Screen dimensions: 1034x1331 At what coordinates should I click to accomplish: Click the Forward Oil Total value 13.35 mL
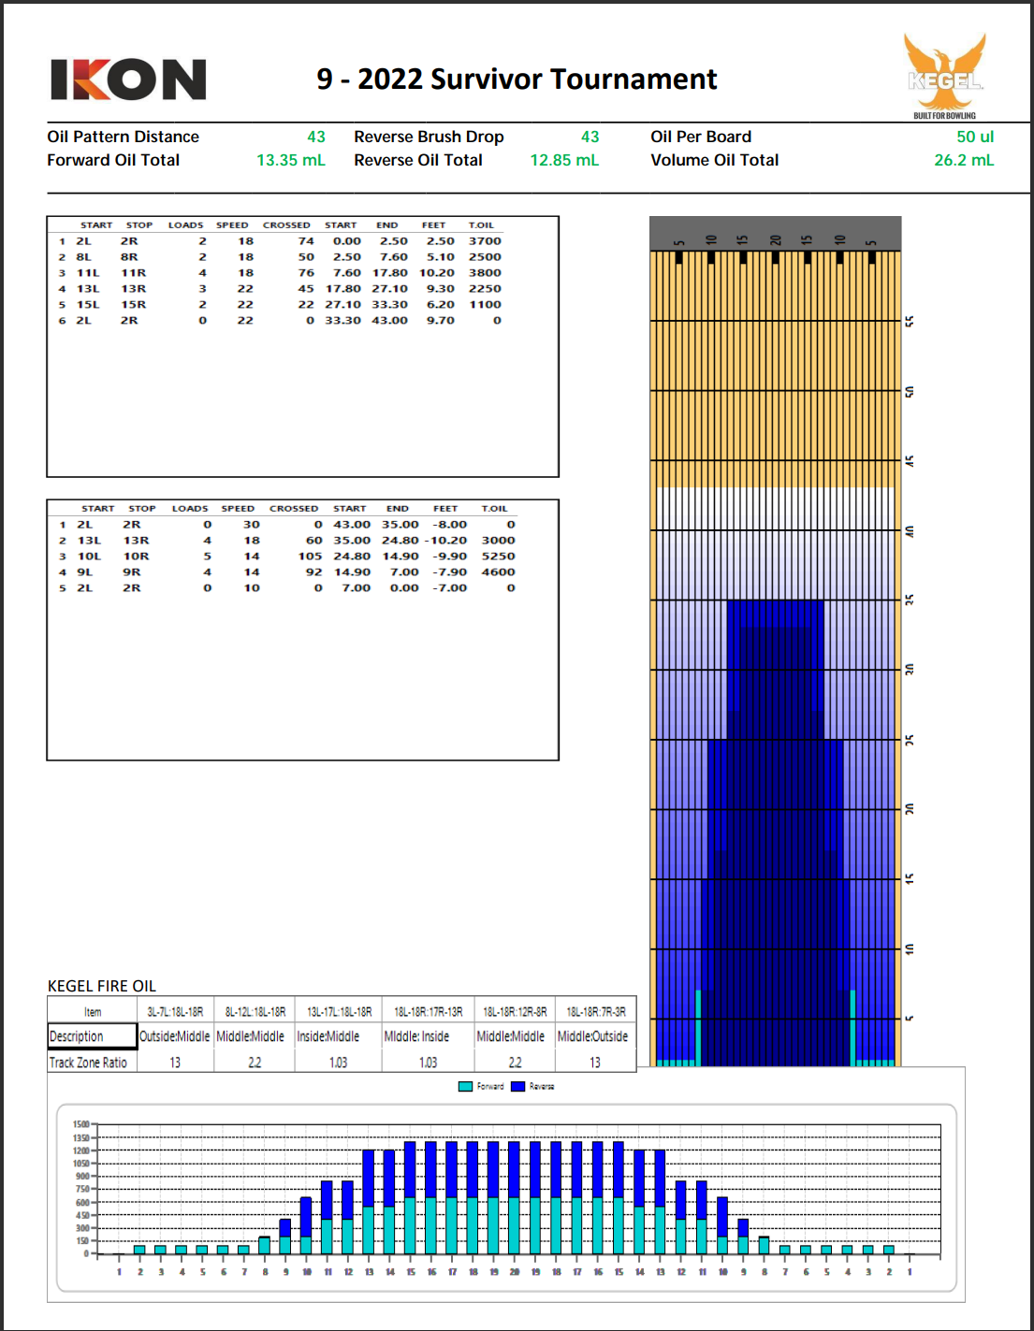[291, 160]
